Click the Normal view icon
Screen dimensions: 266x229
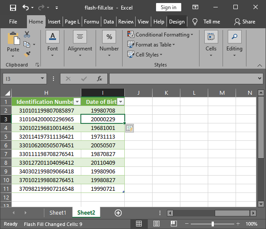pos(139,224)
